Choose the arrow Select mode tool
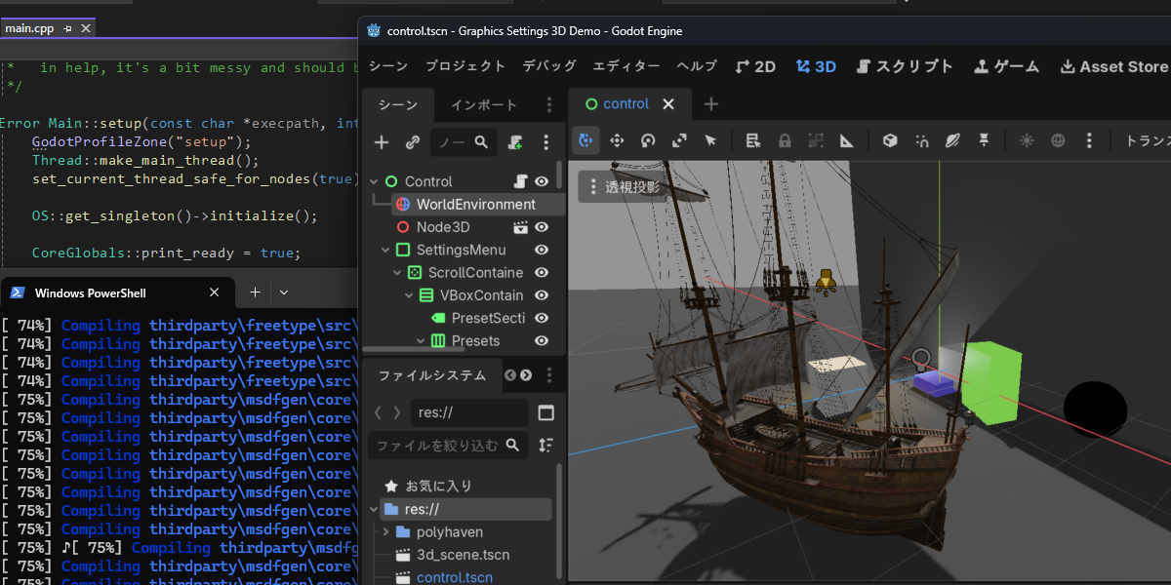1171x585 pixels. (710, 140)
